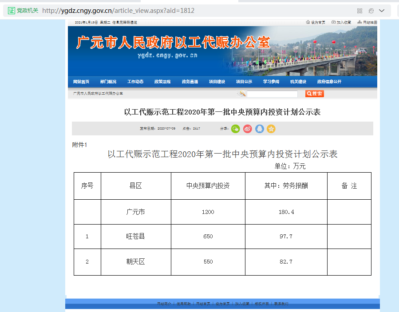The height and width of the screenshot is (312, 399).
Task: Click the site banner header image
Action: click(x=222, y=51)
